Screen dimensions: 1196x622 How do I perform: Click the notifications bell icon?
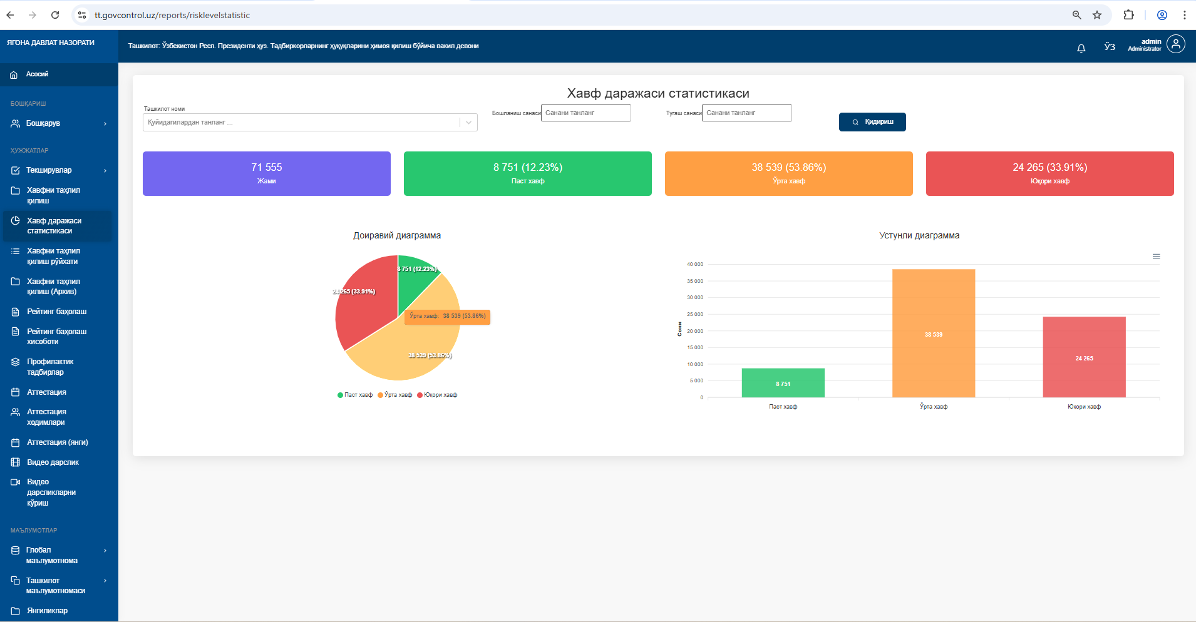point(1081,48)
